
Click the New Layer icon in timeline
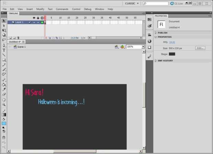[x=10, y=38]
